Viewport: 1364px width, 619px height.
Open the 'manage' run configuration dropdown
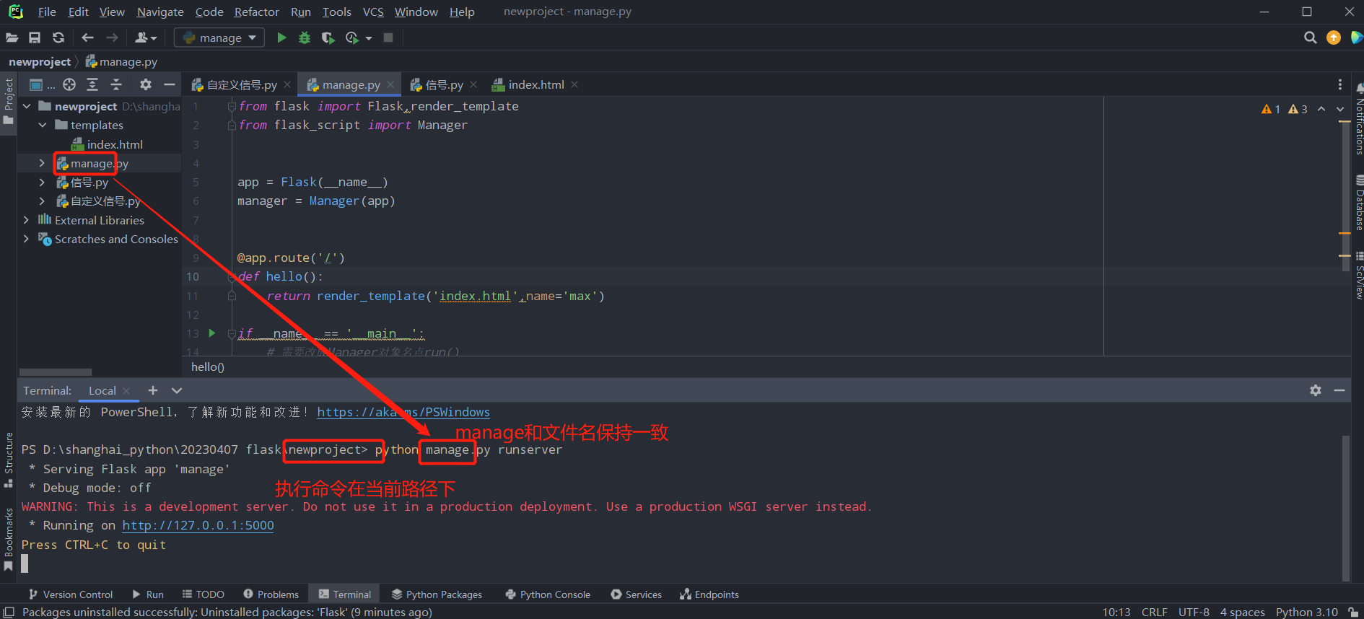(x=219, y=38)
